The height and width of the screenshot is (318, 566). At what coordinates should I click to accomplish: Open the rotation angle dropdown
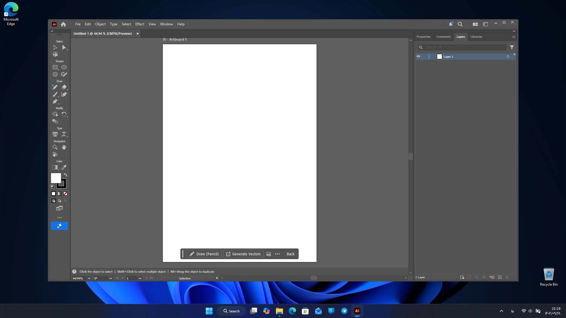(x=111, y=278)
